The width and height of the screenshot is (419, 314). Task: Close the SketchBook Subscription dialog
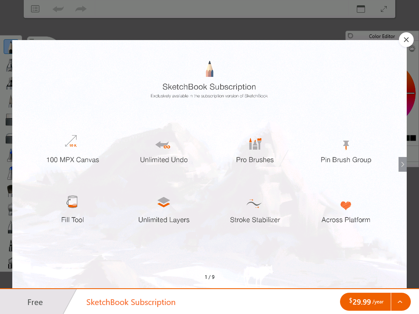point(406,40)
